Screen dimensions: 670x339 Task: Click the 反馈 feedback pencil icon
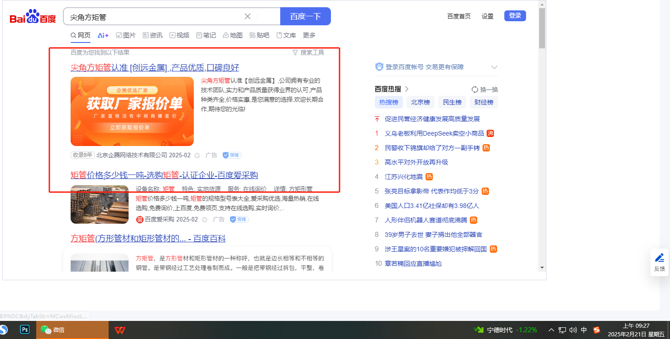click(x=660, y=258)
